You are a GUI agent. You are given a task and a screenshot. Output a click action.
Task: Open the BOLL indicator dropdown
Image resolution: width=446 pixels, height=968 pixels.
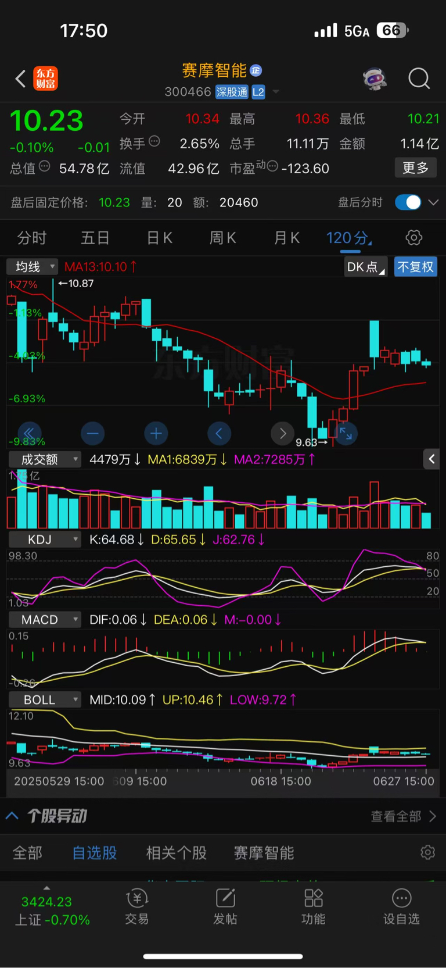click(x=44, y=699)
